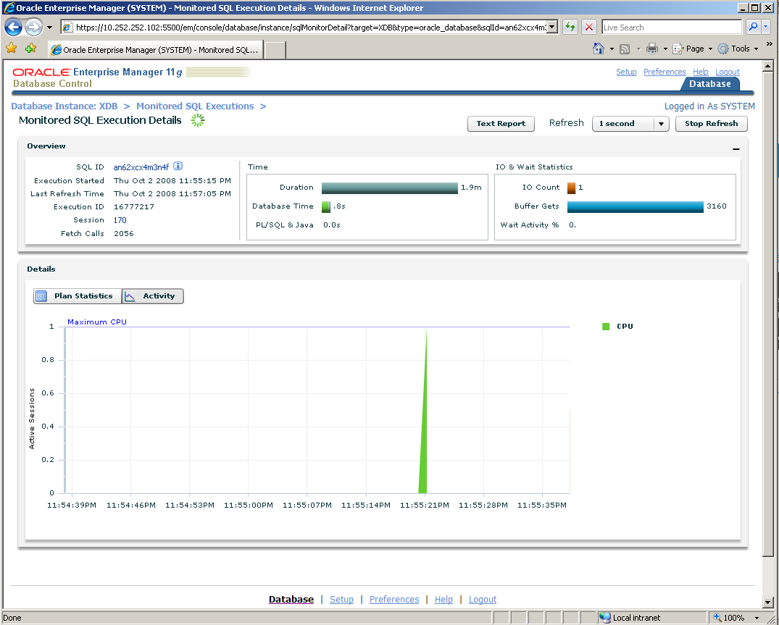Click the Buffer Gets blue bar

point(635,206)
